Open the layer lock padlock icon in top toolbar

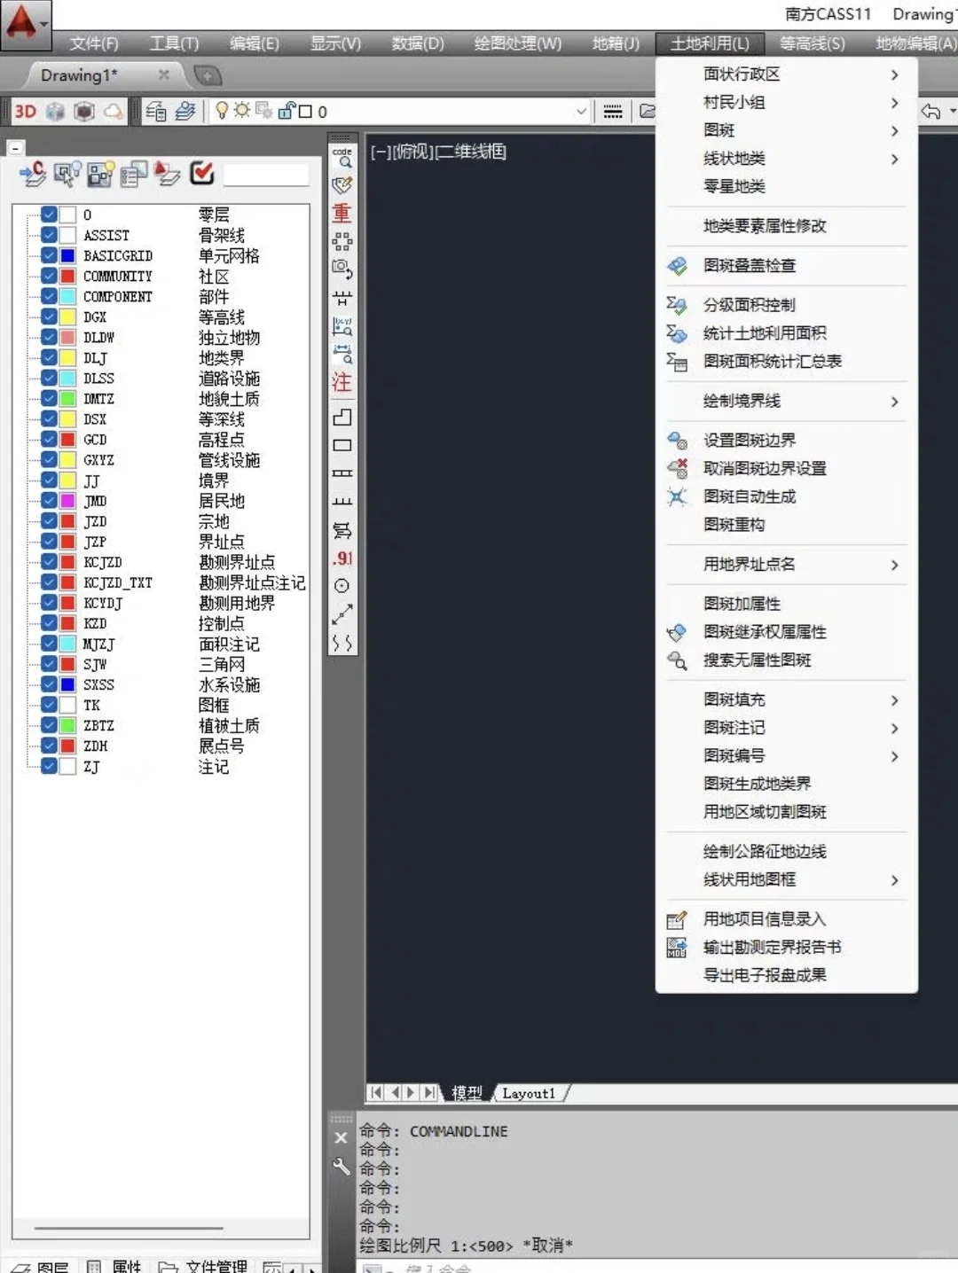[x=286, y=111]
